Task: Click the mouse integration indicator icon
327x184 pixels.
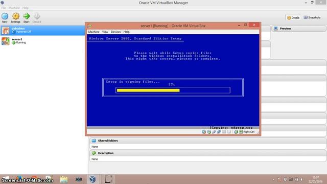Action: tap(236, 132)
